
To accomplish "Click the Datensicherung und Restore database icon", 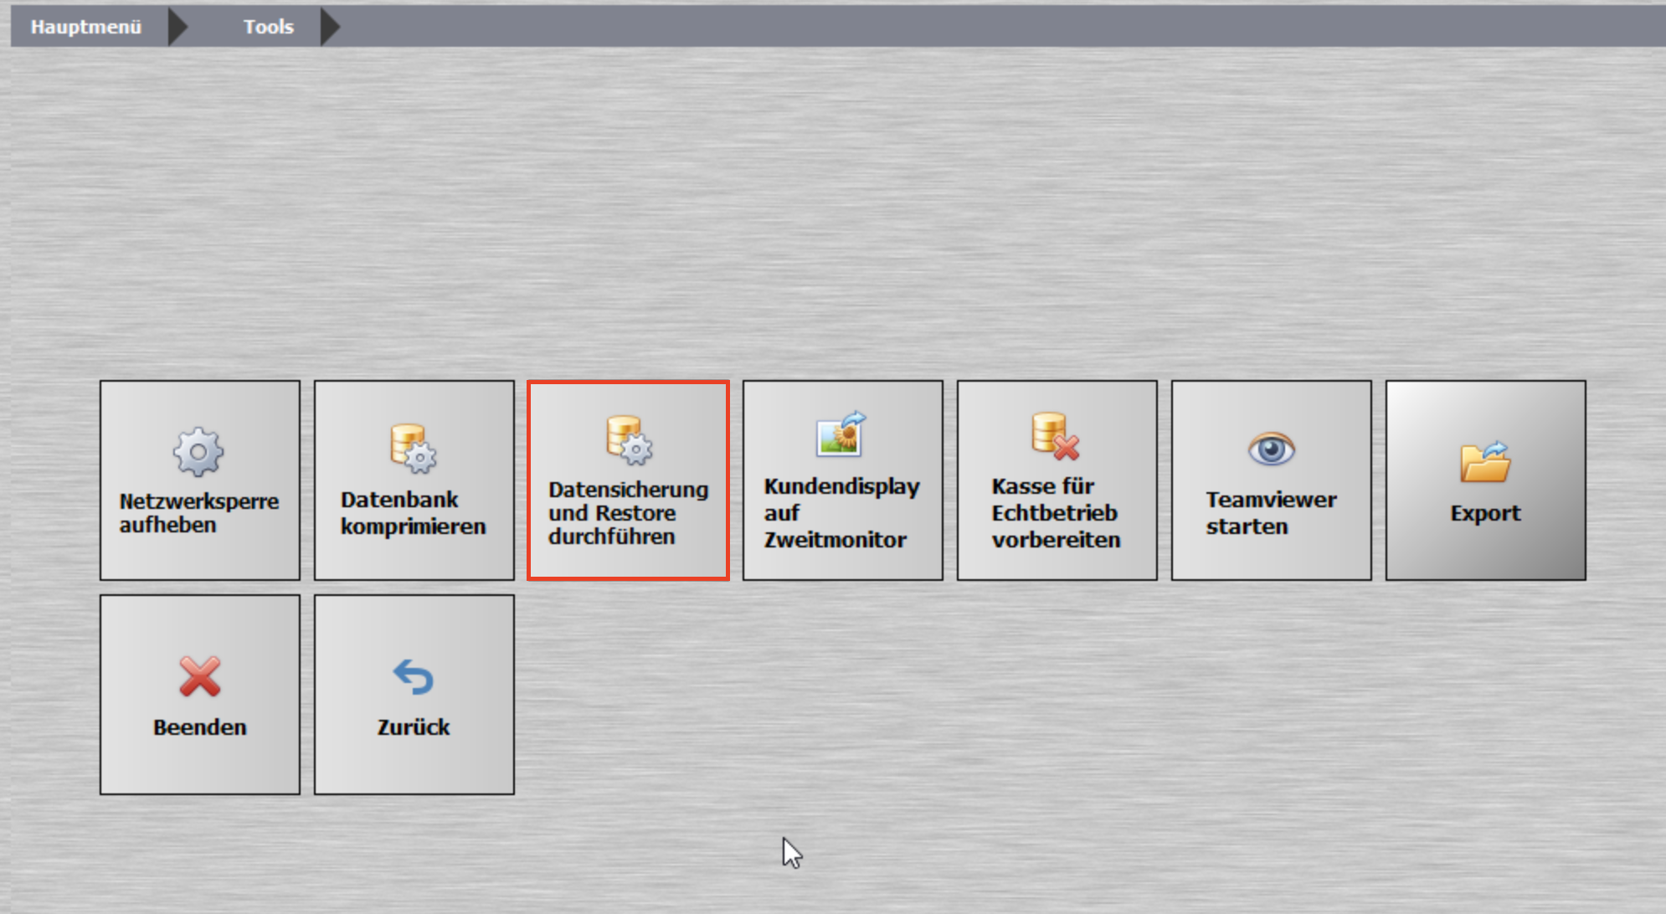I will click(x=630, y=440).
